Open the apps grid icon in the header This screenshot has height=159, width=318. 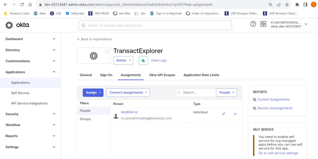pyautogui.click(x=263, y=24)
